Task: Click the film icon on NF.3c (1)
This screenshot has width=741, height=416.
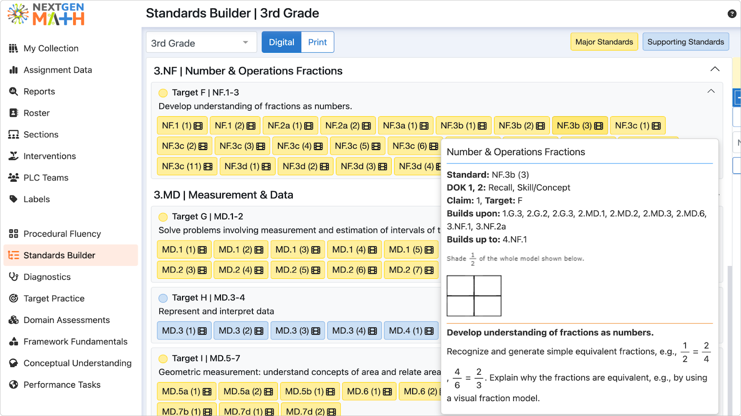Action: click(x=656, y=126)
